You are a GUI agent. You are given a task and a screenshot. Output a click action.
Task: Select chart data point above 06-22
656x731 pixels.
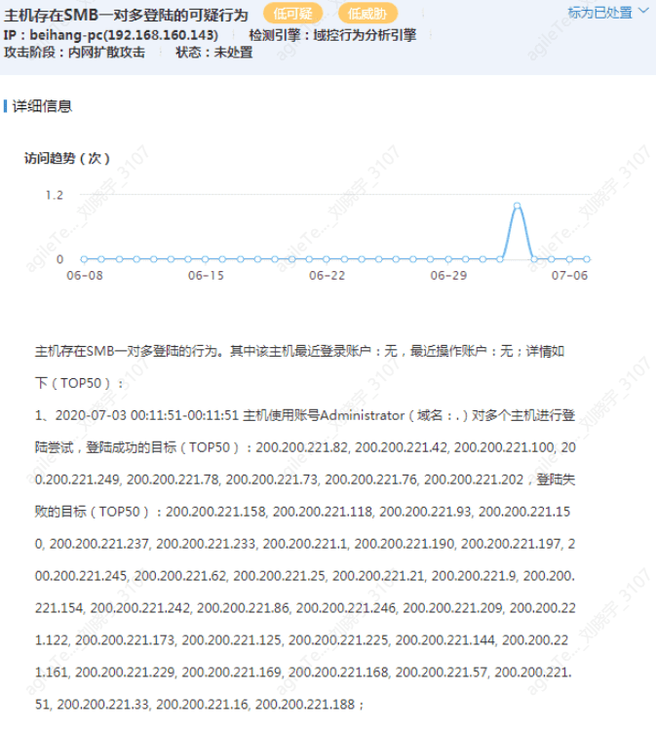[x=327, y=259]
